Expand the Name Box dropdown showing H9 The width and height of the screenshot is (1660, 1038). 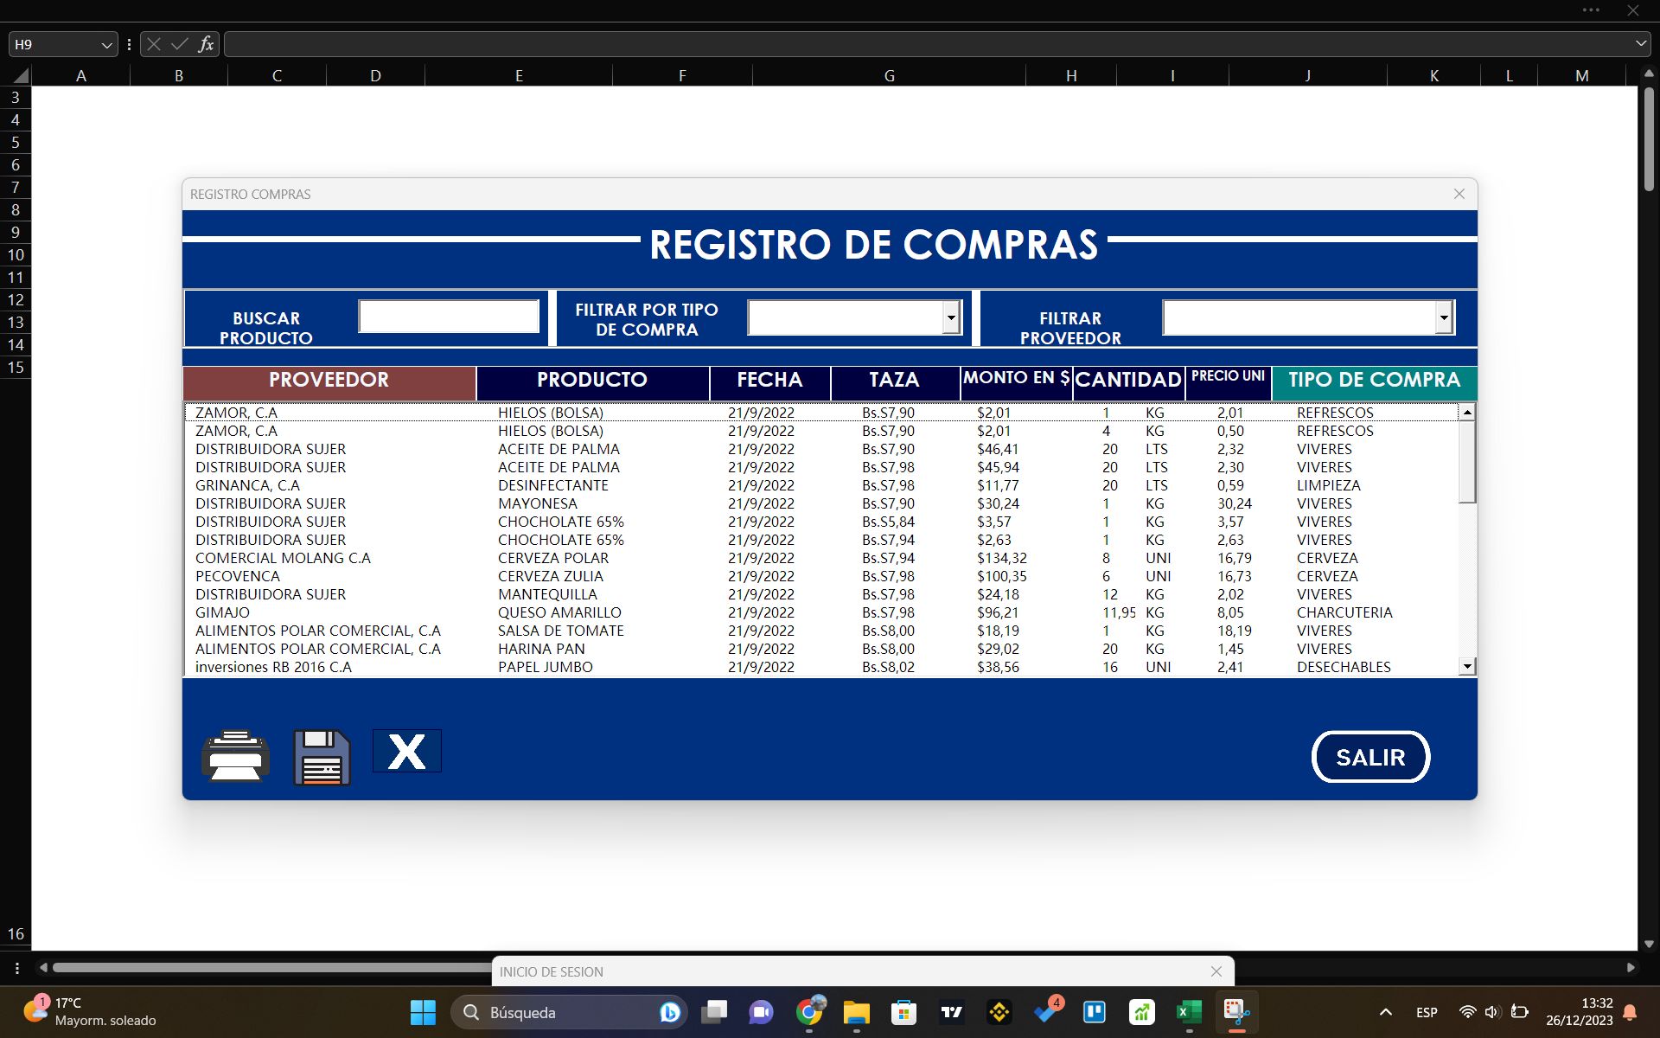(x=105, y=44)
